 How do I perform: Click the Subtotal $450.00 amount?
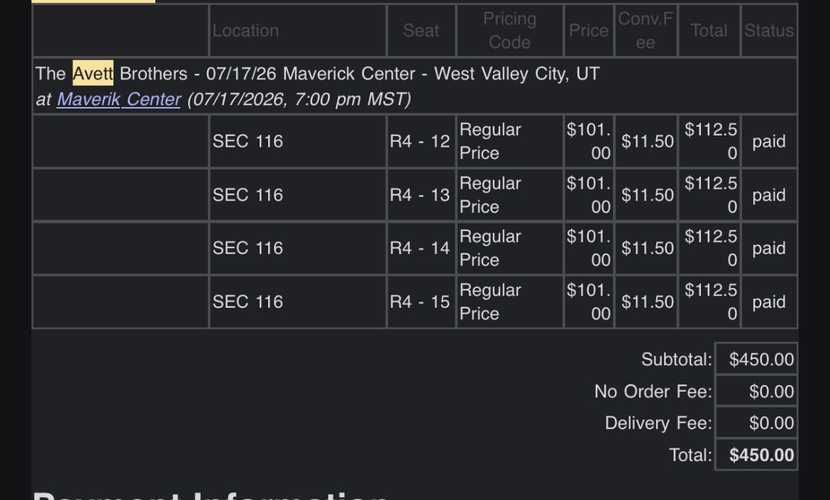click(x=761, y=360)
